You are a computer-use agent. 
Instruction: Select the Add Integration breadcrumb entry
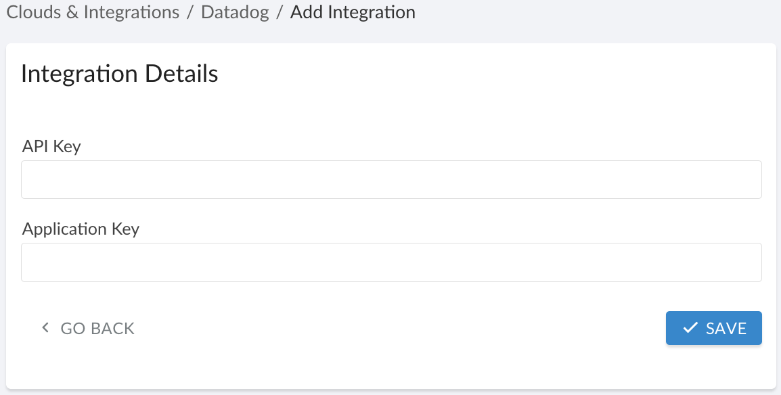tap(353, 12)
